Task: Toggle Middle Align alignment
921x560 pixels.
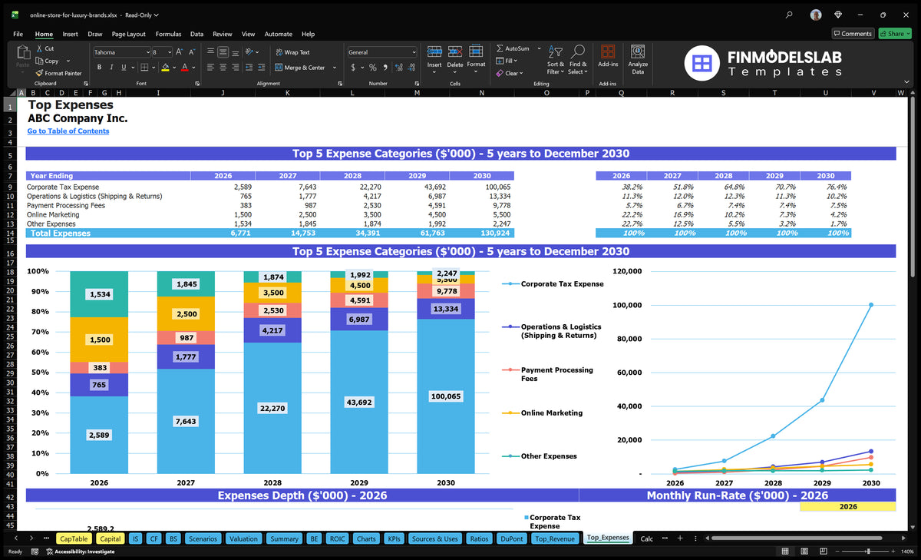Action: pyautogui.click(x=223, y=52)
